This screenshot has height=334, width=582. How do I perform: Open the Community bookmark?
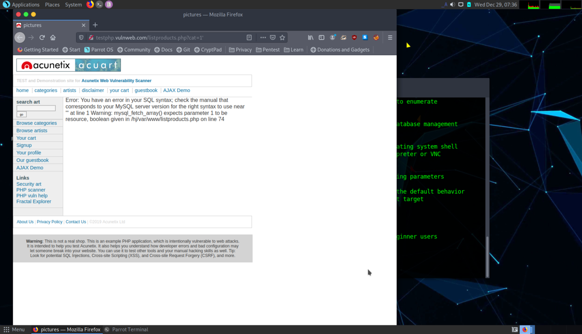[x=134, y=49]
